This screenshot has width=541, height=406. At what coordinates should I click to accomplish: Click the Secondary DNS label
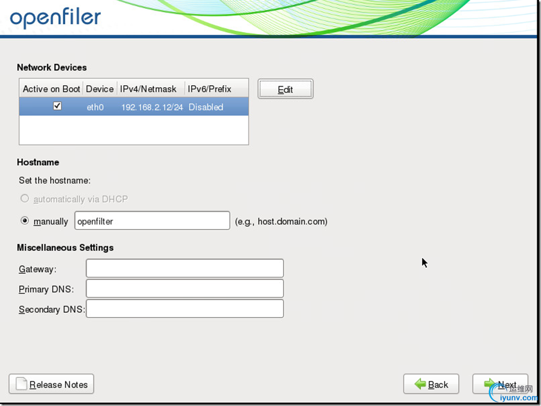pos(52,309)
